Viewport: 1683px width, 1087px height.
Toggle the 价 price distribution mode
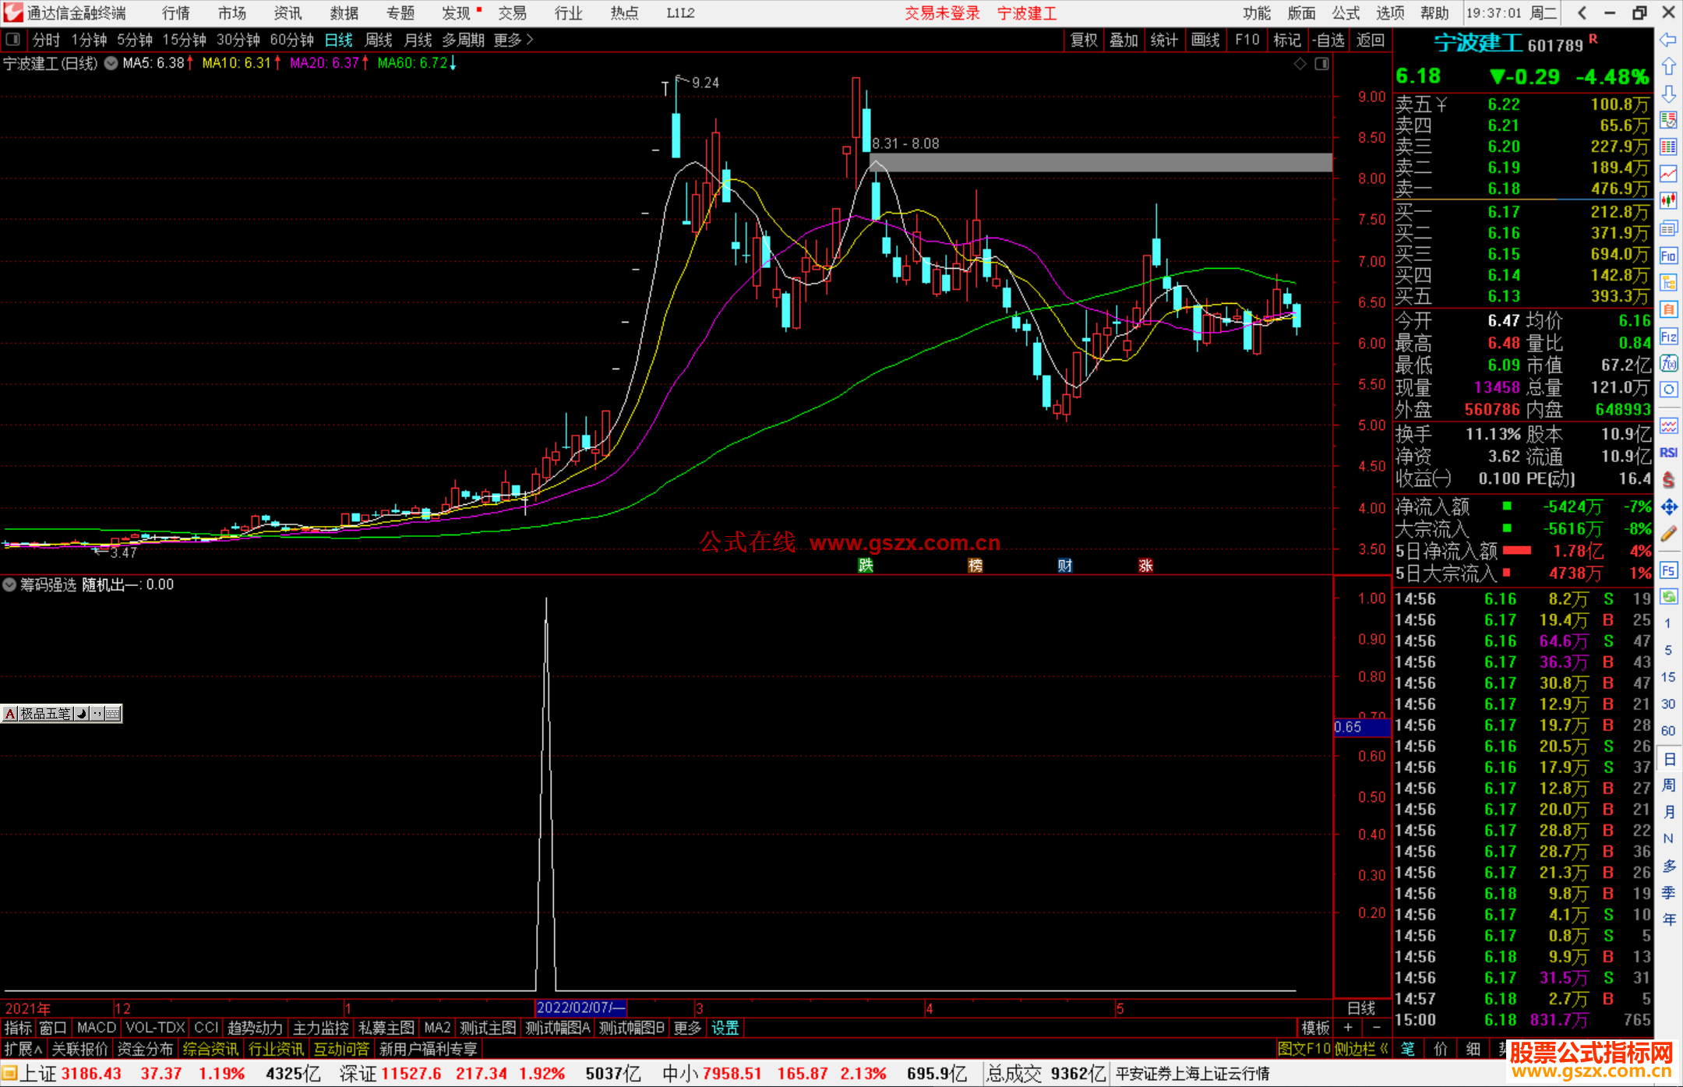pos(1441,1049)
